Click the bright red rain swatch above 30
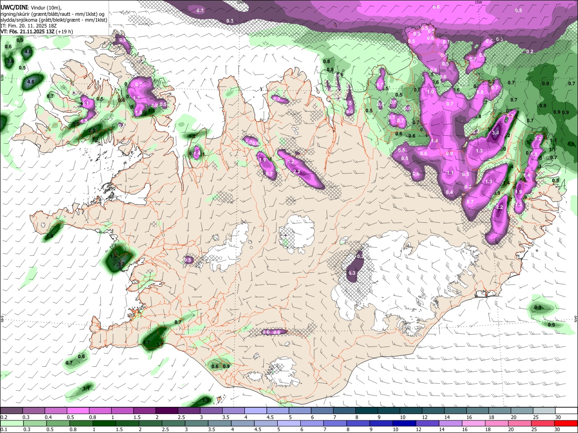Screen dimensions: 578x433 pyautogui.click(x=567, y=423)
